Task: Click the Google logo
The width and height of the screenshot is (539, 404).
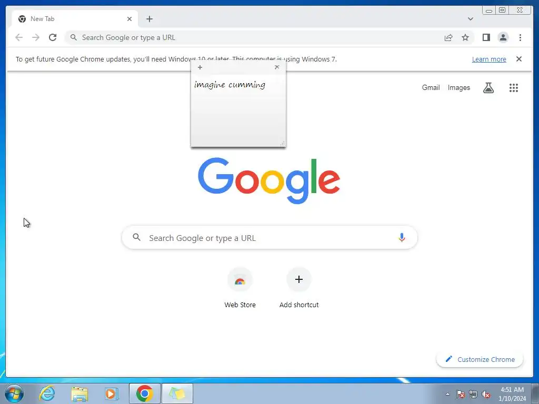Action: point(269,181)
